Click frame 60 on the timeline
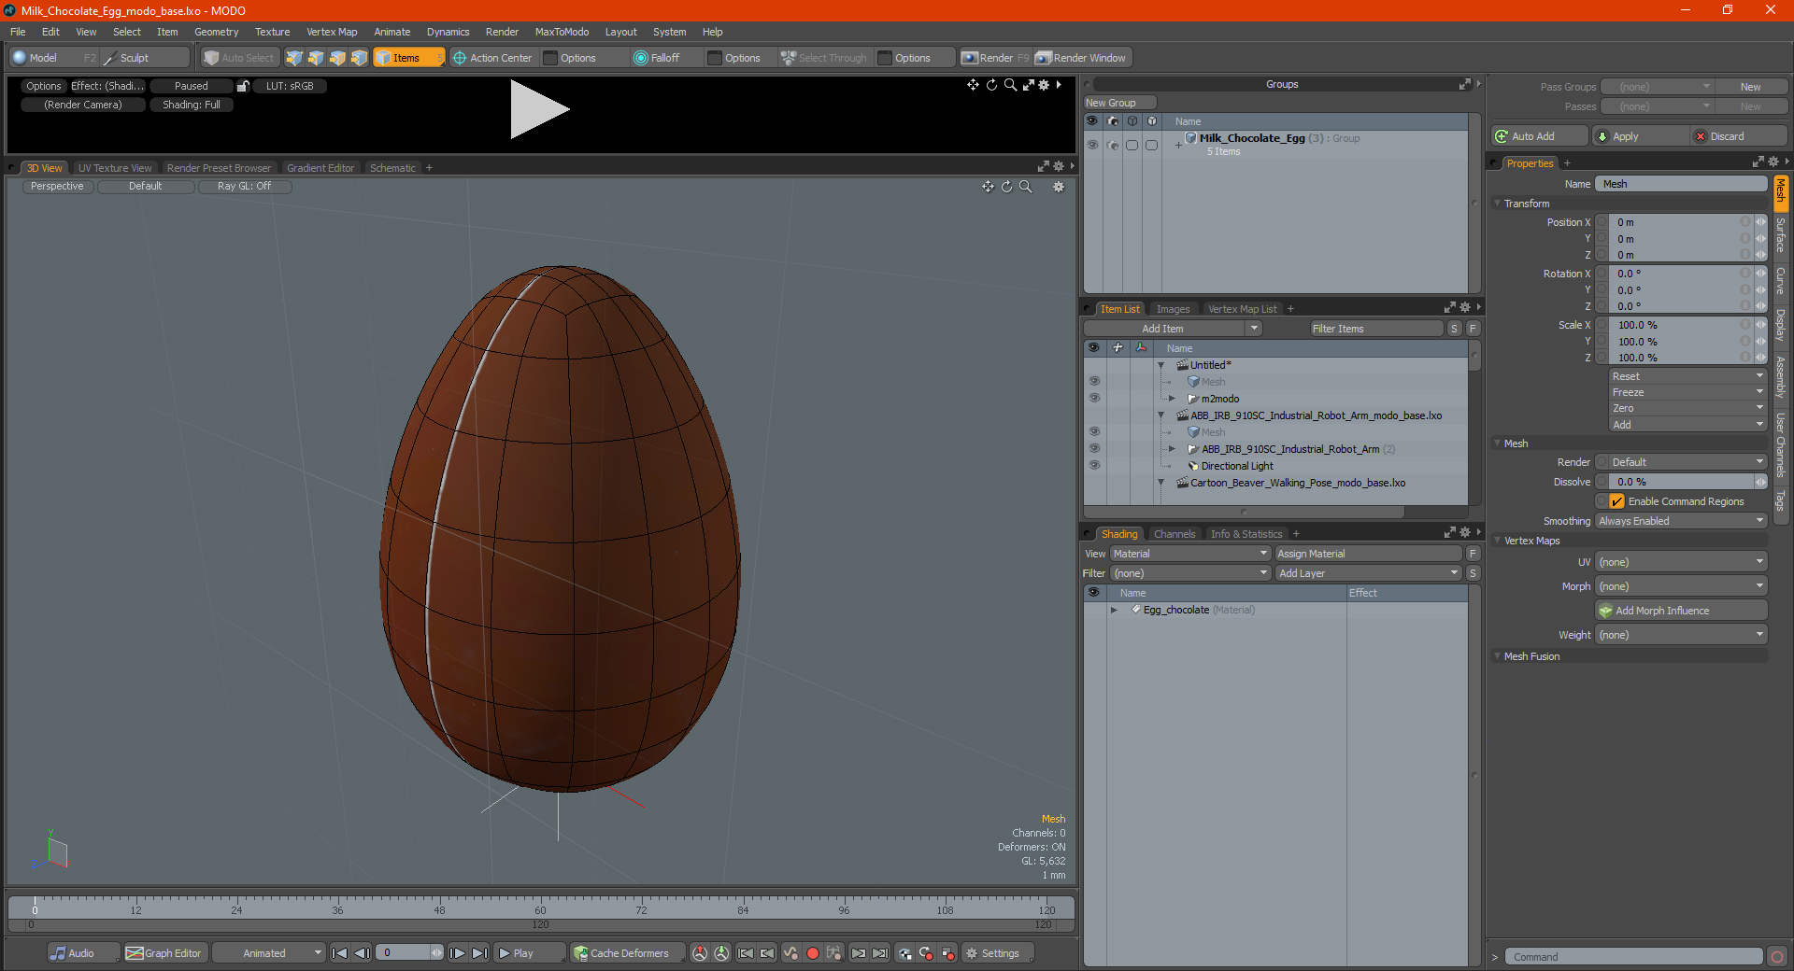Viewport: 1794px width, 971px height. 540,908
